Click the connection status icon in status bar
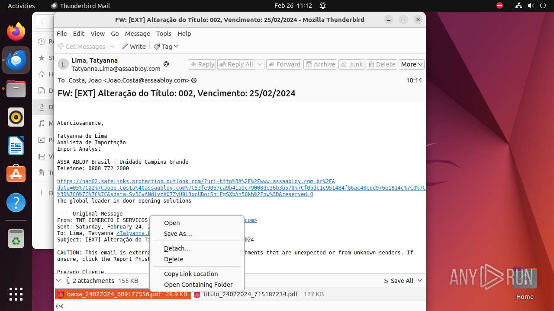The height and width of the screenshot is (311, 554). pos(60,306)
